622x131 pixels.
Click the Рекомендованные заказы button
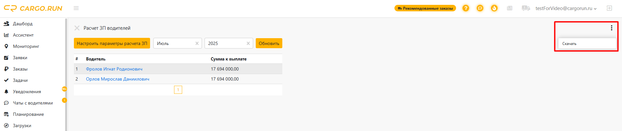coord(425,8)
